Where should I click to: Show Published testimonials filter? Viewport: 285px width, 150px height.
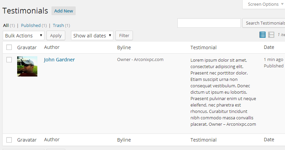pyautogui.click(x=31, y=26)
